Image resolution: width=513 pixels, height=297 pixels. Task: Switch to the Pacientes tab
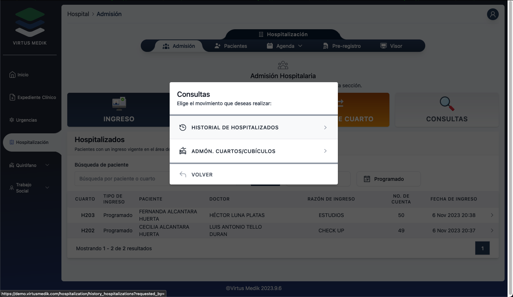click(231, 46)
